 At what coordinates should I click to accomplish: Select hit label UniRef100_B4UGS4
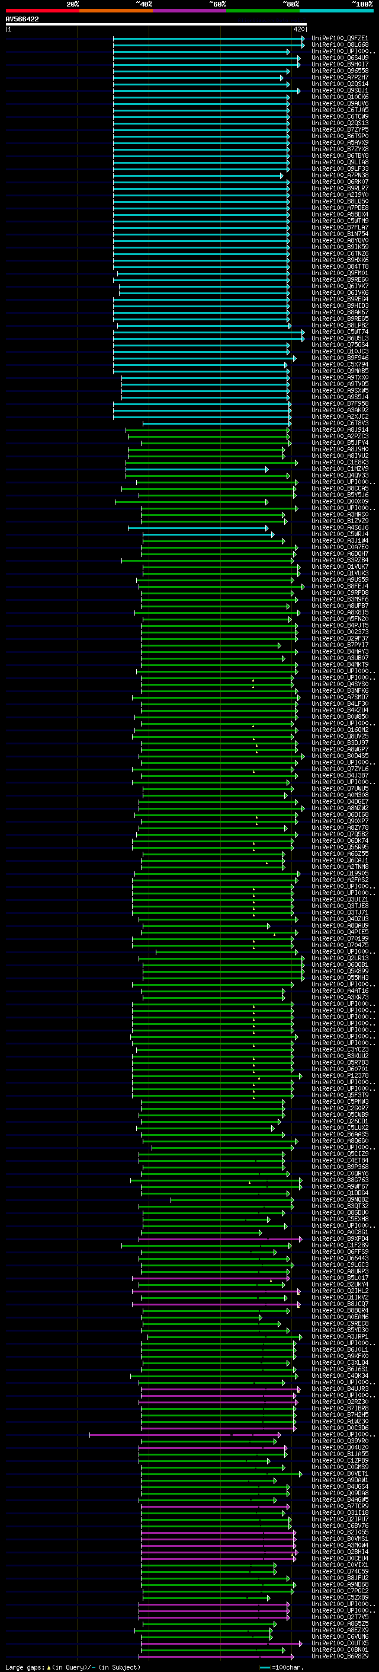point(339,1486)
